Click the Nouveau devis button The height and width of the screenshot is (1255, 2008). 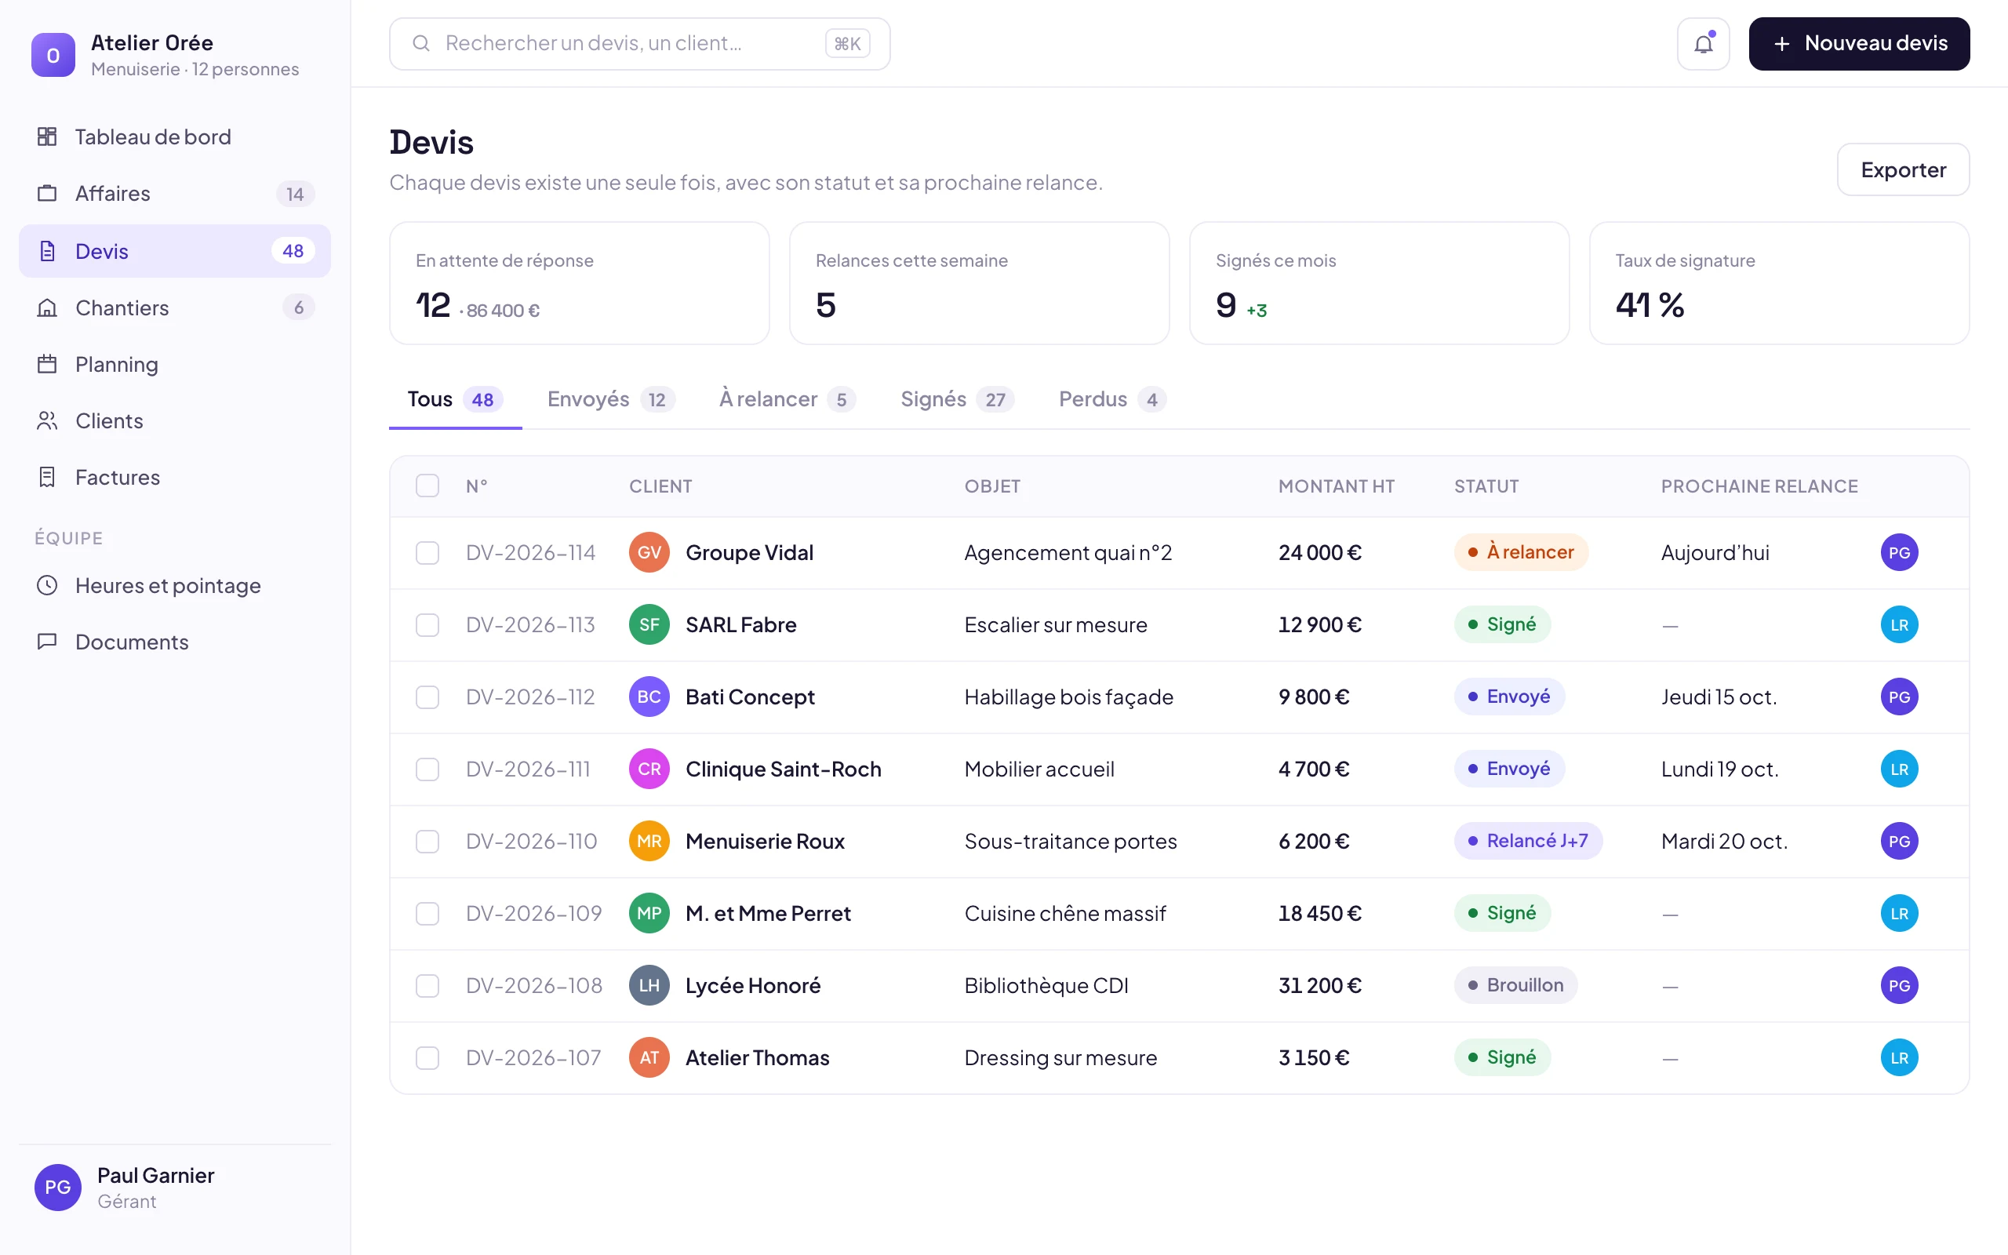[x=1859, y=44]
